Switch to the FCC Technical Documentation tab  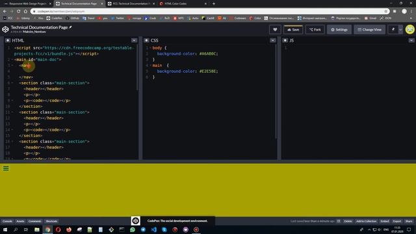coord(131,4)
